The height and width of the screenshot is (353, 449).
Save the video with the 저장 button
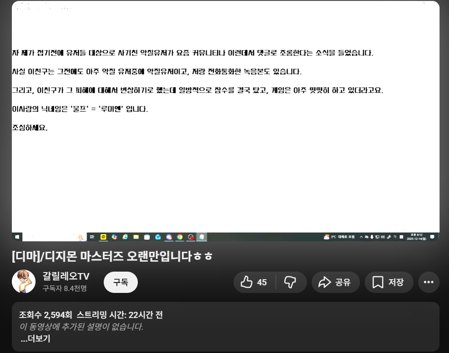[389, 282]
